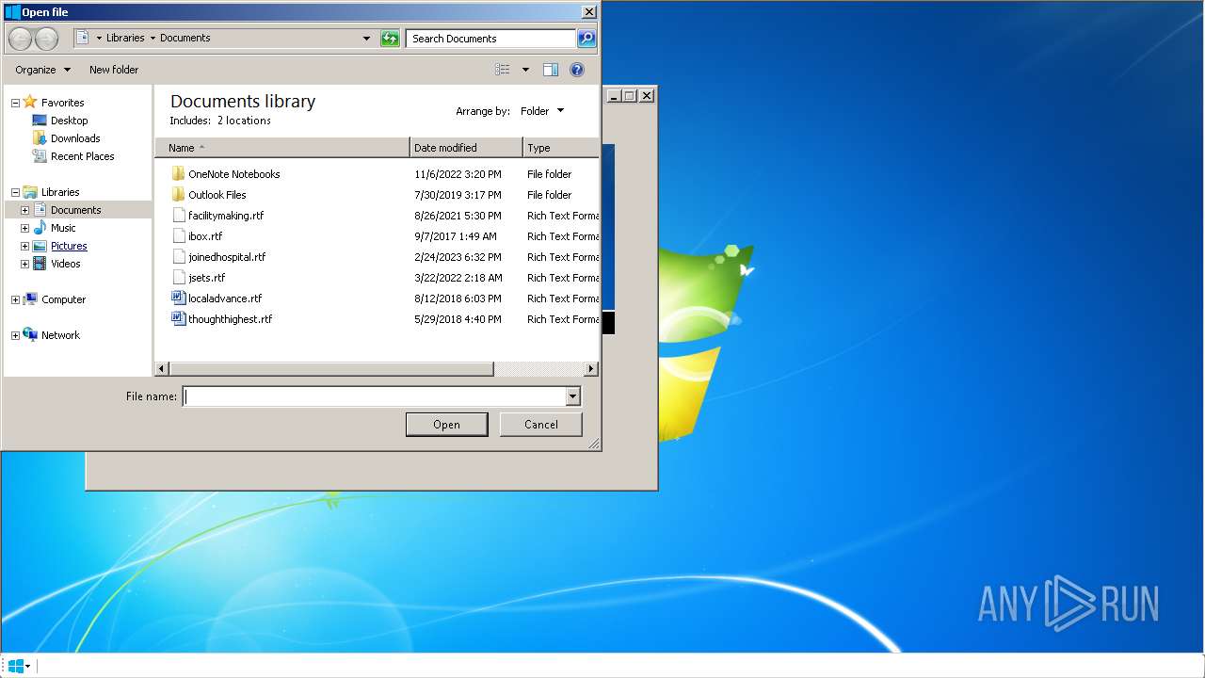Screen dimensions: 1205x678
Task: Open the Windows Start button
Action: (17, 666)
